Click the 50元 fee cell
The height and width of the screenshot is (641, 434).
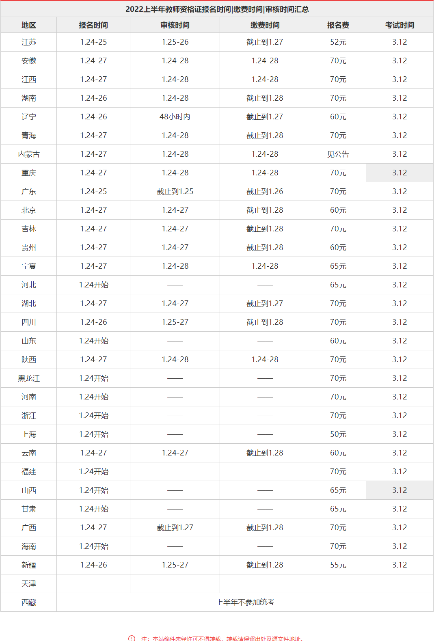click(338, 434)
